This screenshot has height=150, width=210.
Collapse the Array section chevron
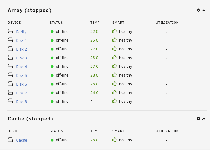(x=204, y=10)
